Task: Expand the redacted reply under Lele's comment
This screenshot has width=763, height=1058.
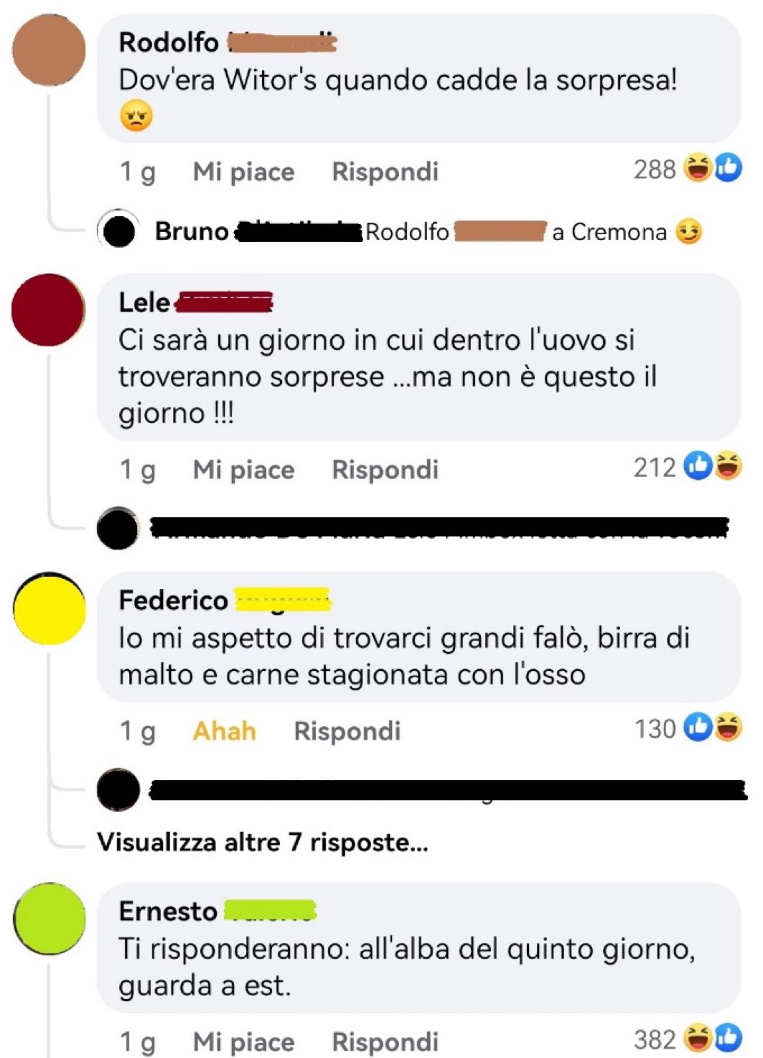Action: click(x=413, y=528)
